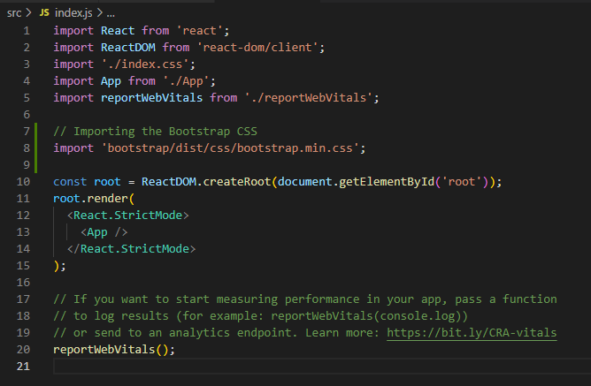Click the green change marker beside line 8

35,148
